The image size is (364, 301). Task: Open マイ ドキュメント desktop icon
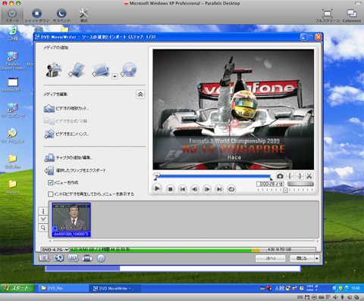pos(13,135)
